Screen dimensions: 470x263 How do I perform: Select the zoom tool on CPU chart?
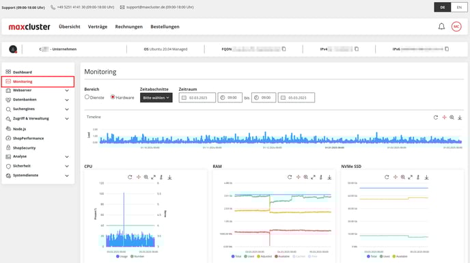(146, 177)
